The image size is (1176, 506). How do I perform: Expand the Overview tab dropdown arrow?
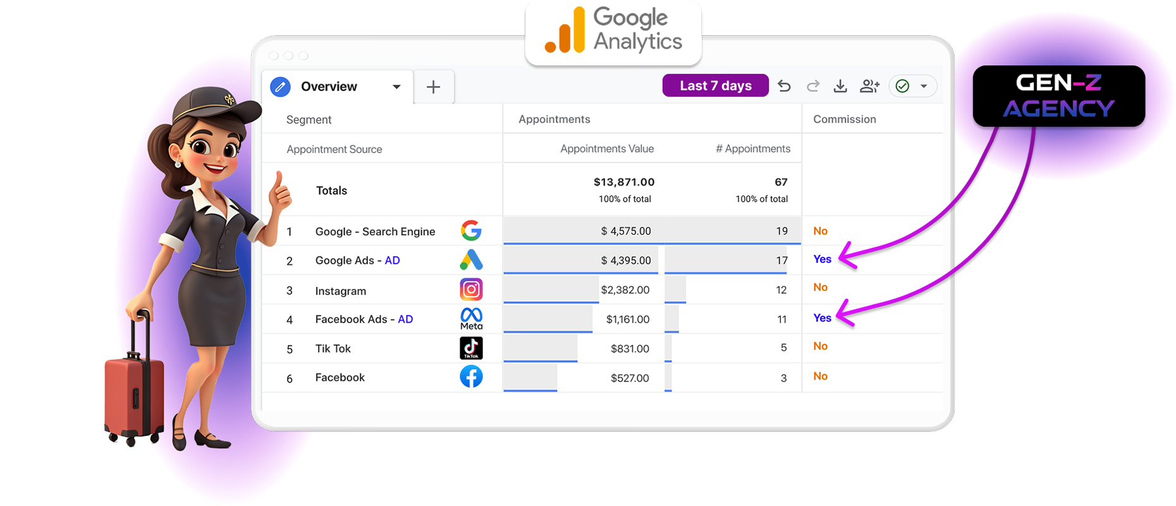tap(396, 87)
